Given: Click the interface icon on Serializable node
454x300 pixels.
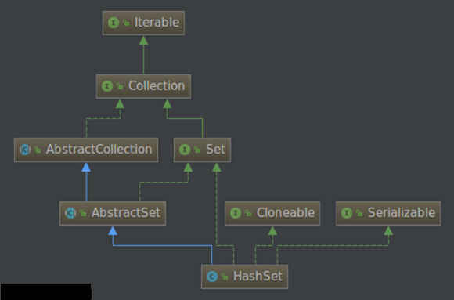Looking at the screenshot, I should tap(347, 213).
